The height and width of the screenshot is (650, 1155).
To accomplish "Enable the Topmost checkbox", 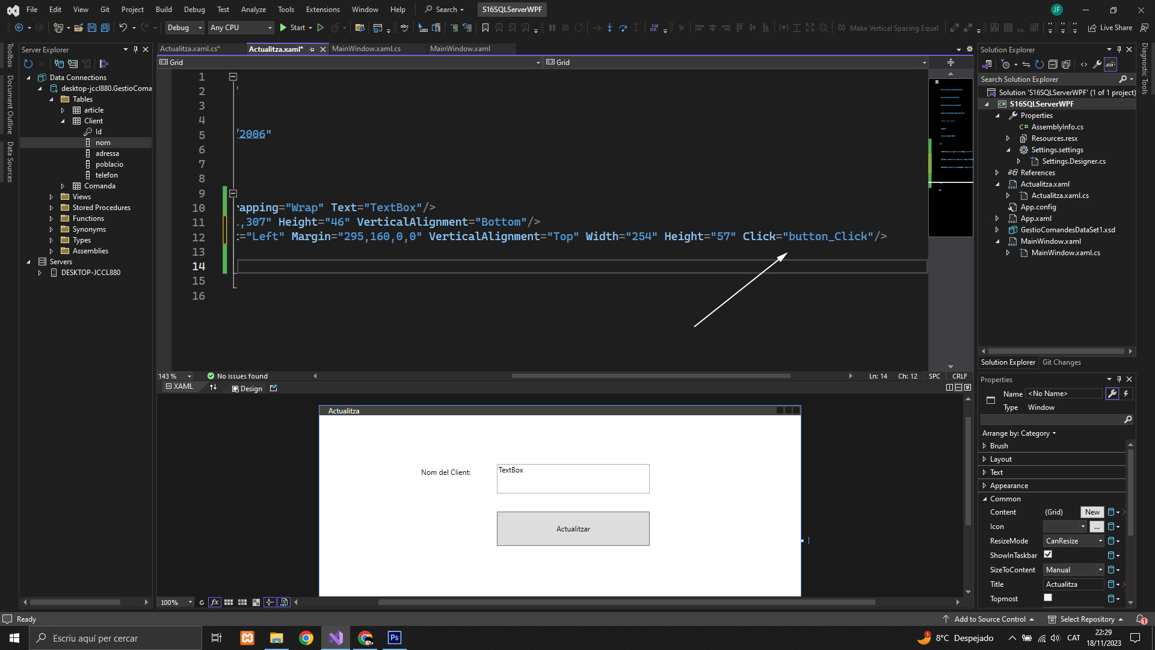I will 1048,598.
